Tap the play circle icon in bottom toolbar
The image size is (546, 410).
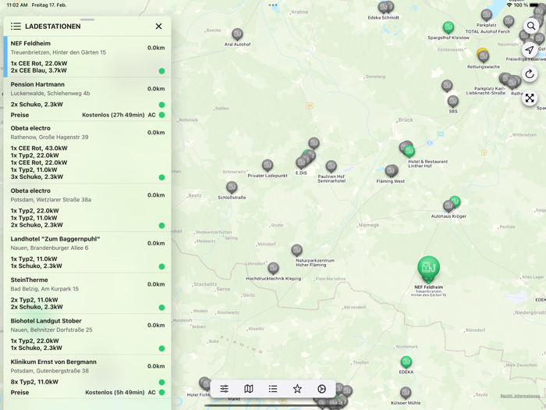coord(321,389)
